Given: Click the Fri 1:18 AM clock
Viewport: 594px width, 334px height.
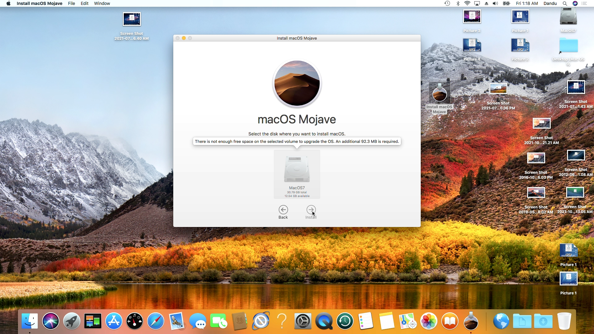Looking at the screenshot, I should (527, 3).
